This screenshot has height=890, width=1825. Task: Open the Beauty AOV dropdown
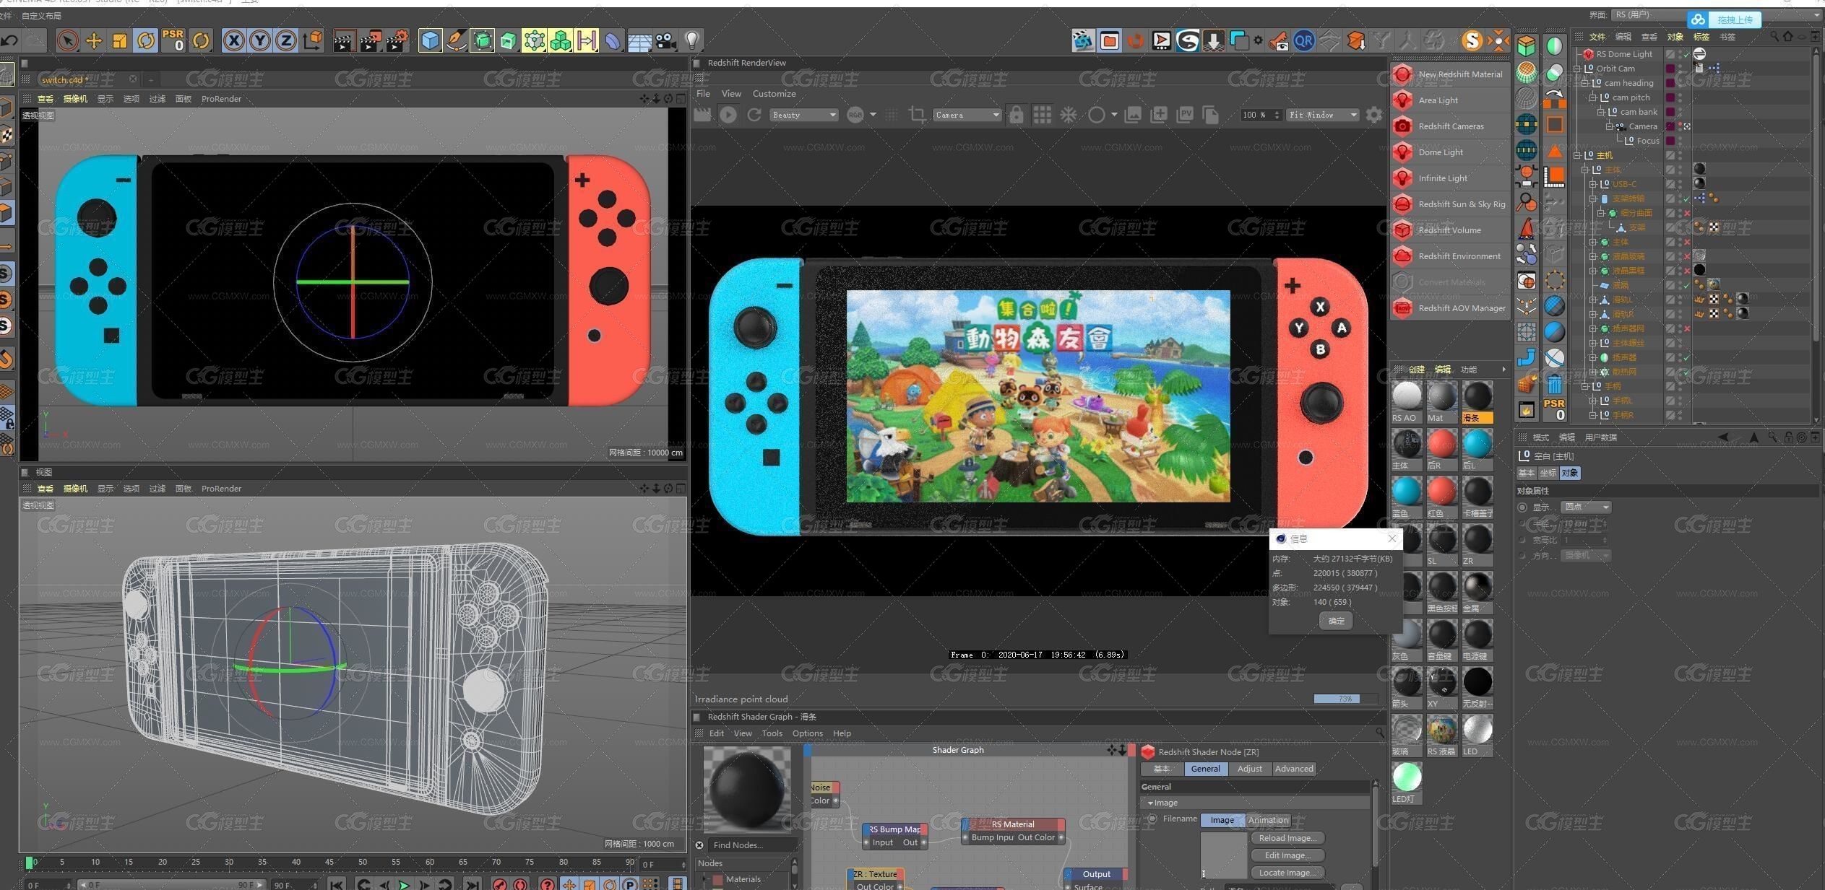coord(803,115)
